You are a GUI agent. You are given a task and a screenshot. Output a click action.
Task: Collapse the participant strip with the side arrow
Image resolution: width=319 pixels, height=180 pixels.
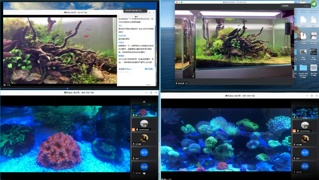tap(128, 139)
